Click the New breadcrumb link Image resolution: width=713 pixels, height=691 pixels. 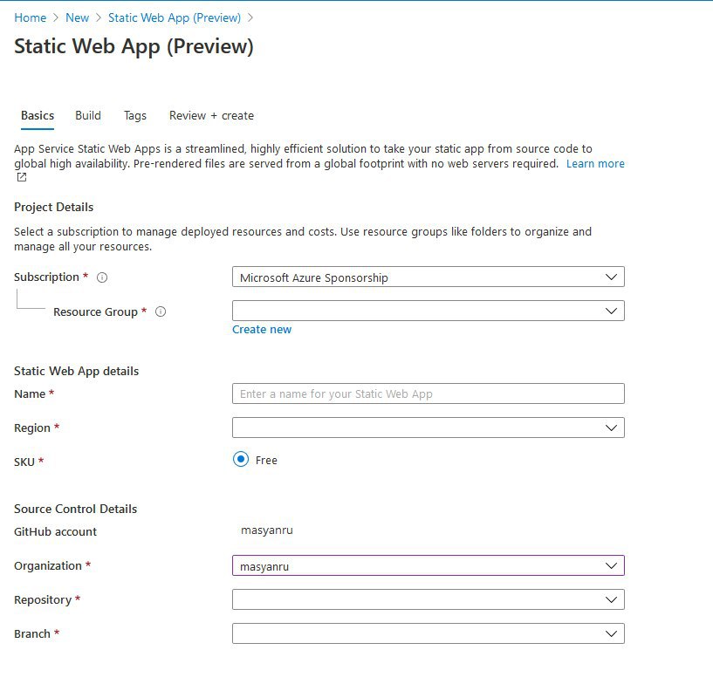coord(78,17)
